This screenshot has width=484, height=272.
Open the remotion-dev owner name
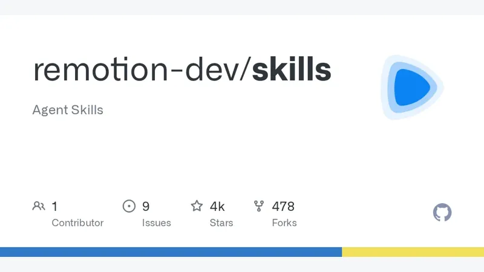click(x=136, y=70)
